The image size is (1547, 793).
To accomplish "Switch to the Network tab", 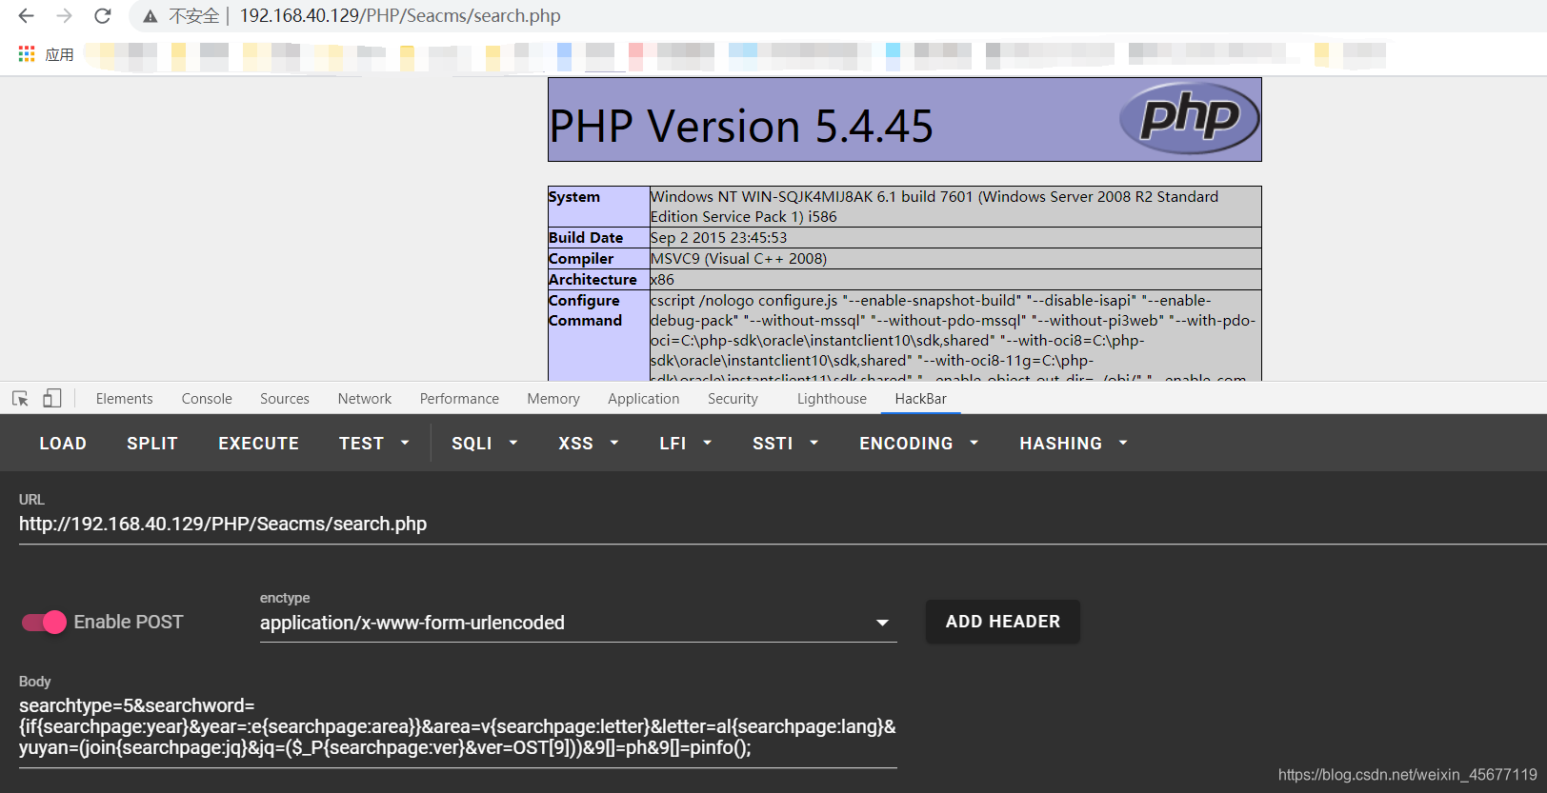I will point(365,399).
